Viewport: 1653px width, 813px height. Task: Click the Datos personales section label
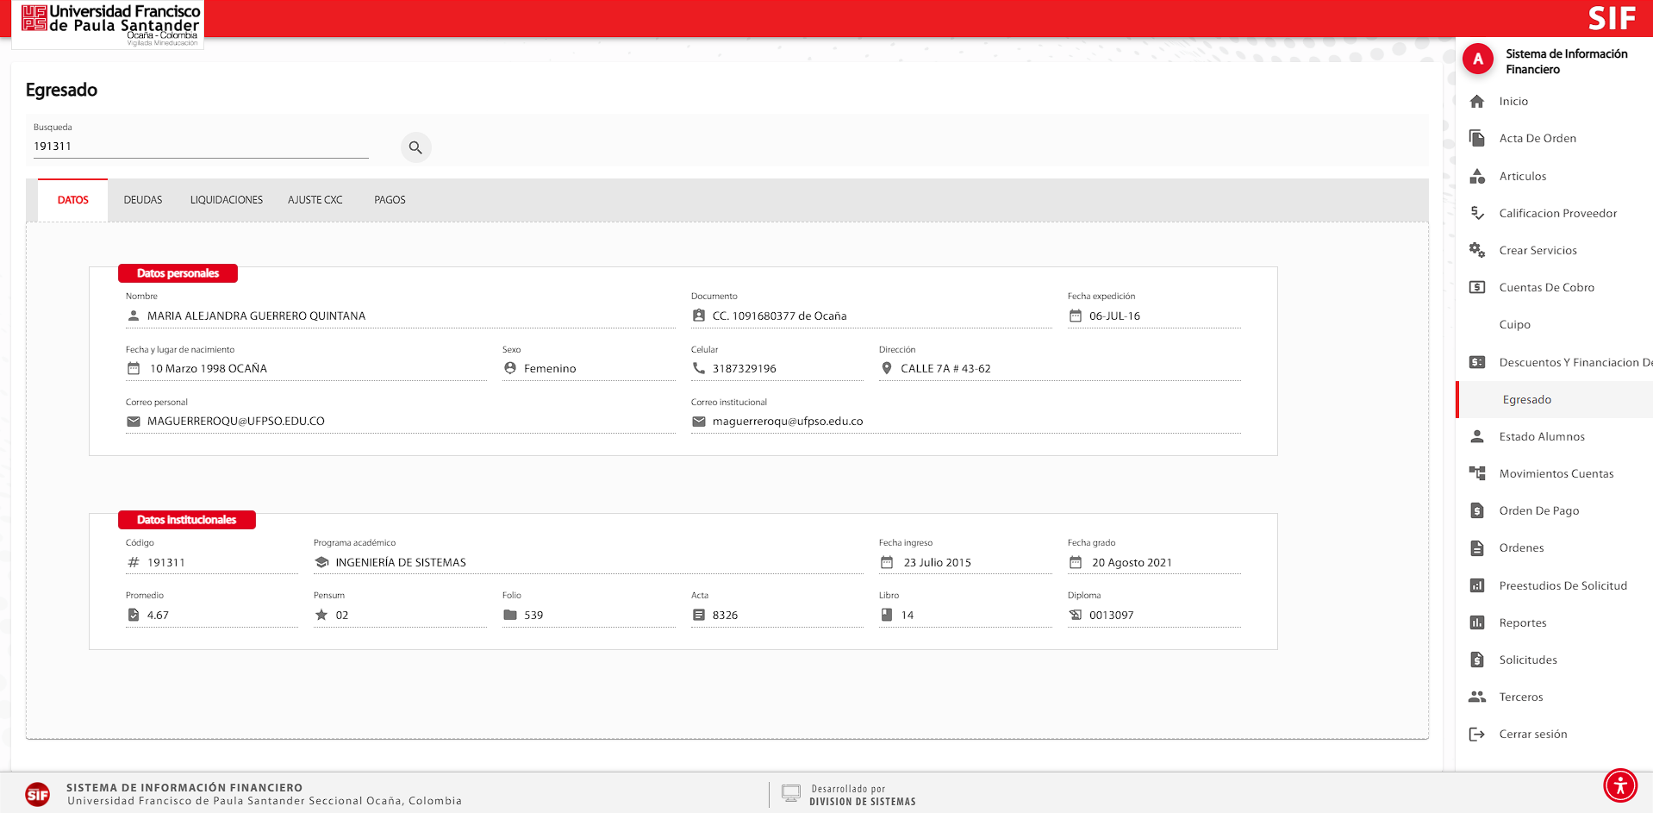[x=178, y=273]
